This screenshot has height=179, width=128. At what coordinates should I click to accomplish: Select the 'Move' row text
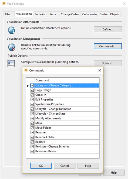point(39,123)
